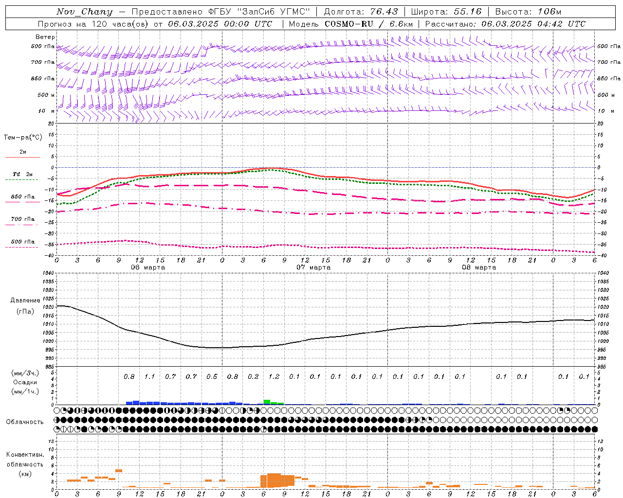
Task: Click the 700 гПа legend in temperature panel
Action: point(23,219)
